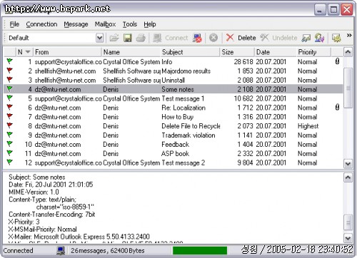The image size is (357, 258).
Task: Expand toolbar overflow chevron
Action: (x=349, y=36)
